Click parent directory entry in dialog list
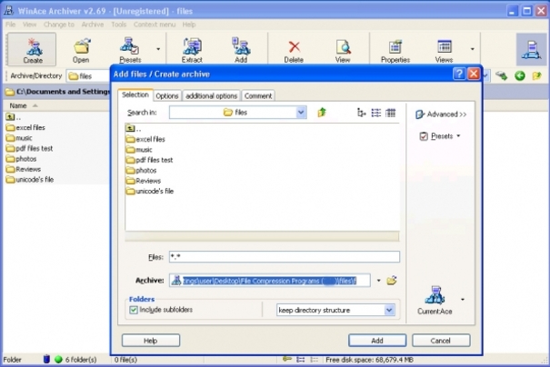 tap(134, 129)
